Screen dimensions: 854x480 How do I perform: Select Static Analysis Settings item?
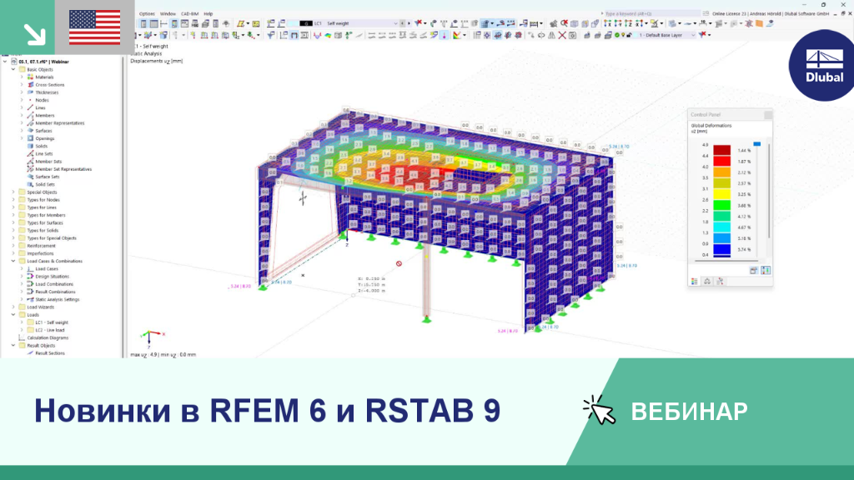pyautogui.click(x=58, y=299)
